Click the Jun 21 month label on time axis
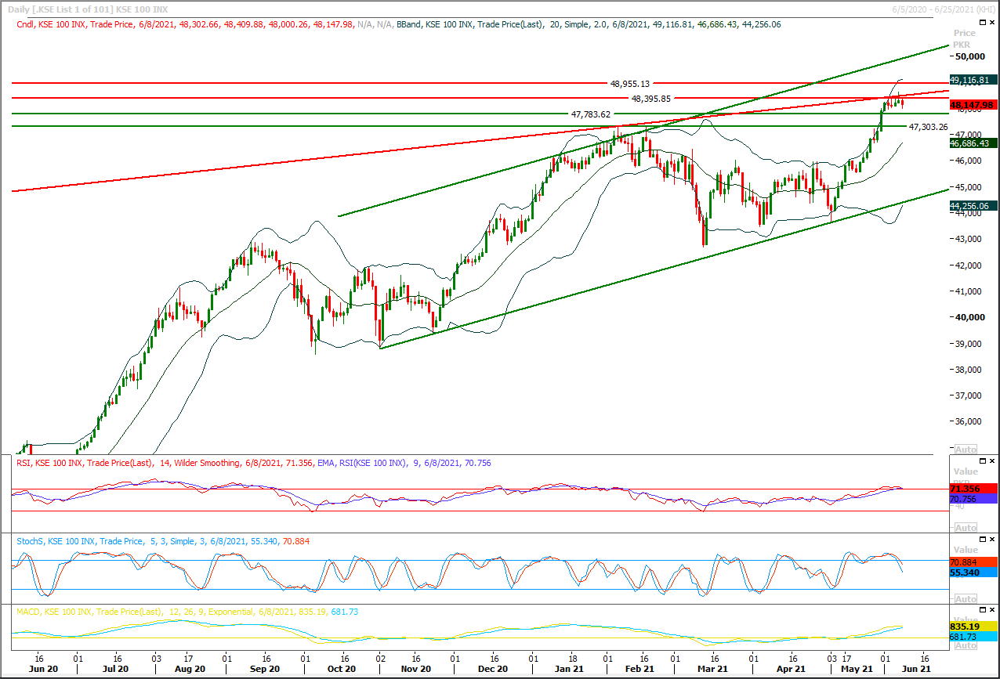 coord(915,670)
